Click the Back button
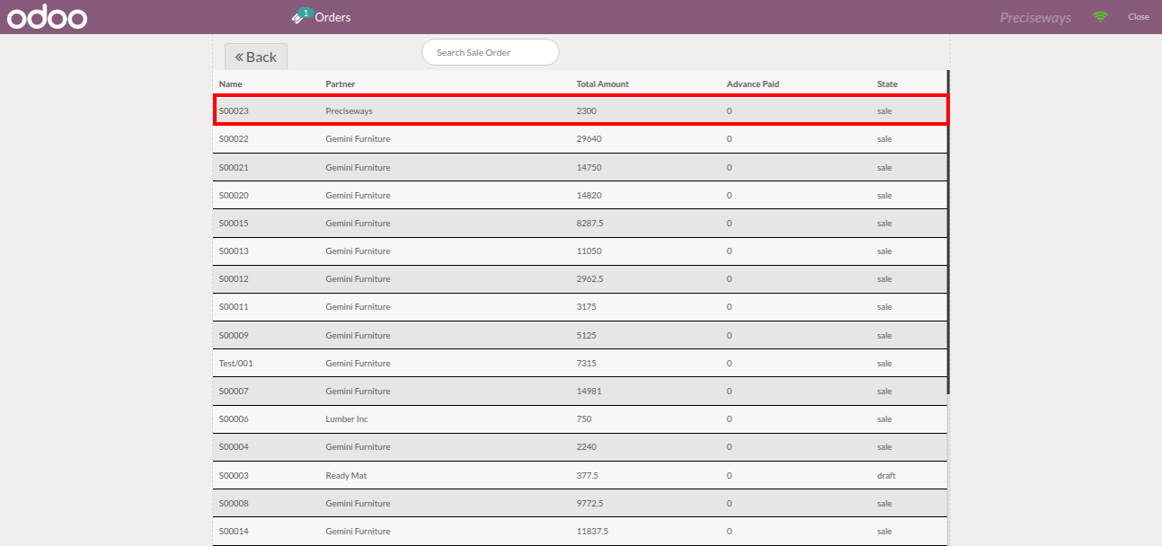The image size is (1162, 546). (x=256, y=57)
